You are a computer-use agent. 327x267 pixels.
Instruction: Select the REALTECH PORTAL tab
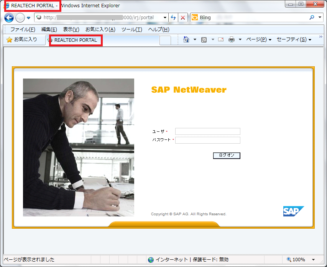click(103, 40)
